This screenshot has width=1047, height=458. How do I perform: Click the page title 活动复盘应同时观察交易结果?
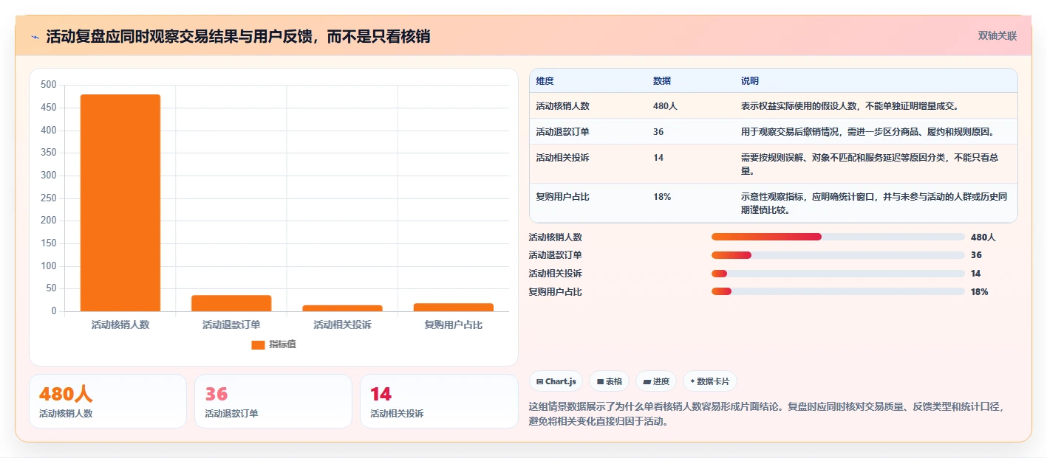(238, 37)
